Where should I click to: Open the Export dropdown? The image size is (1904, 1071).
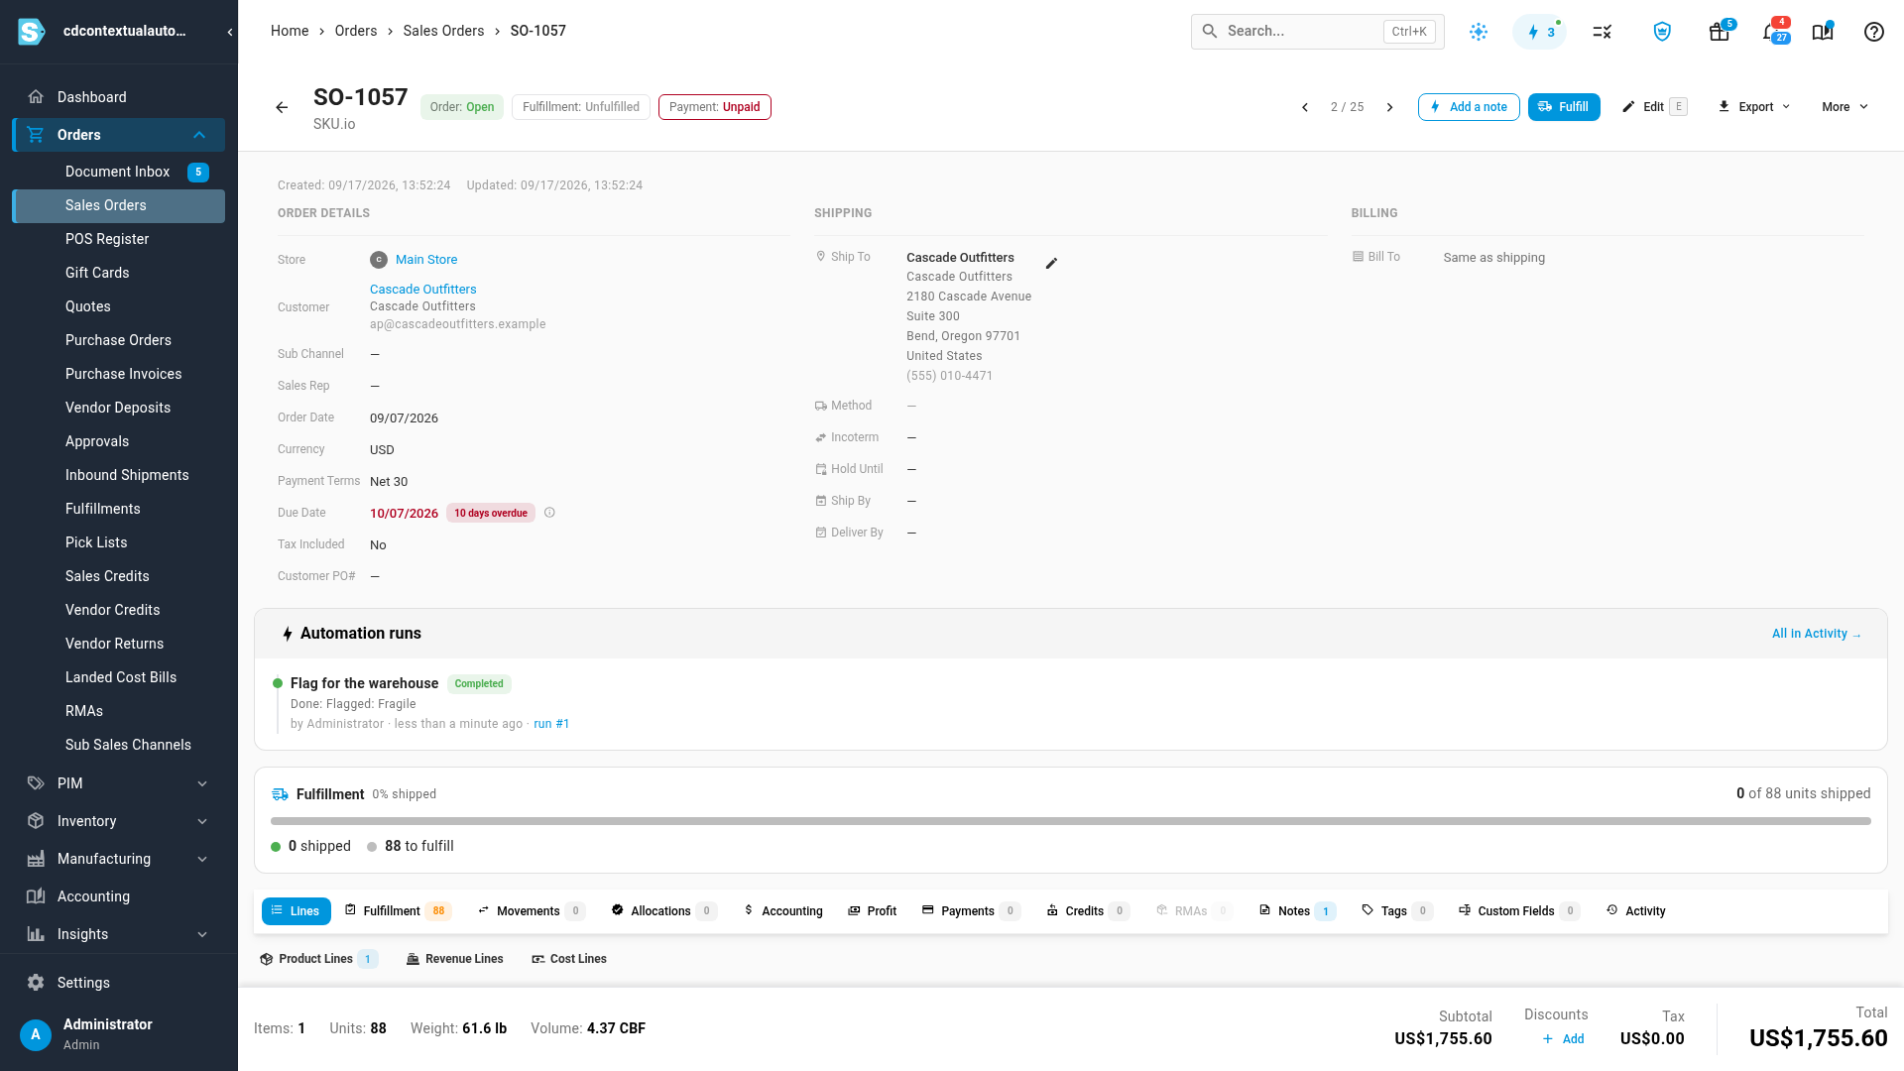tap(1753, 107)
